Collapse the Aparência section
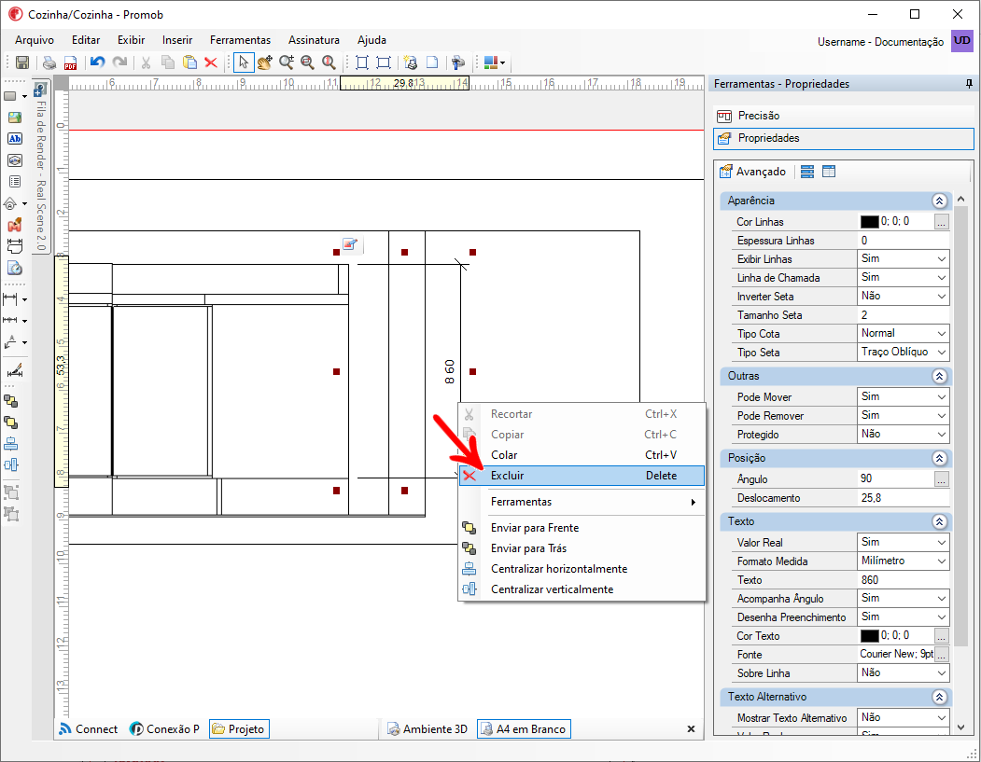The image size is (981, 762). (939, 201)
